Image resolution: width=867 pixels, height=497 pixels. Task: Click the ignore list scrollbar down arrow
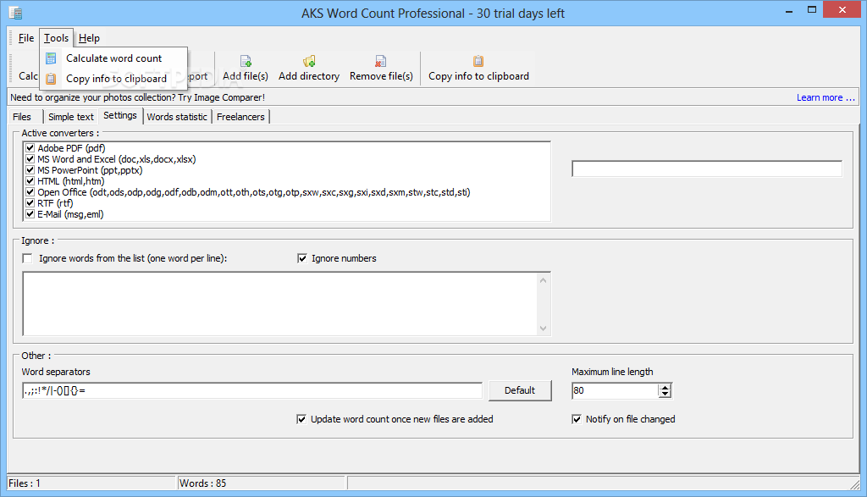point(543,329)
